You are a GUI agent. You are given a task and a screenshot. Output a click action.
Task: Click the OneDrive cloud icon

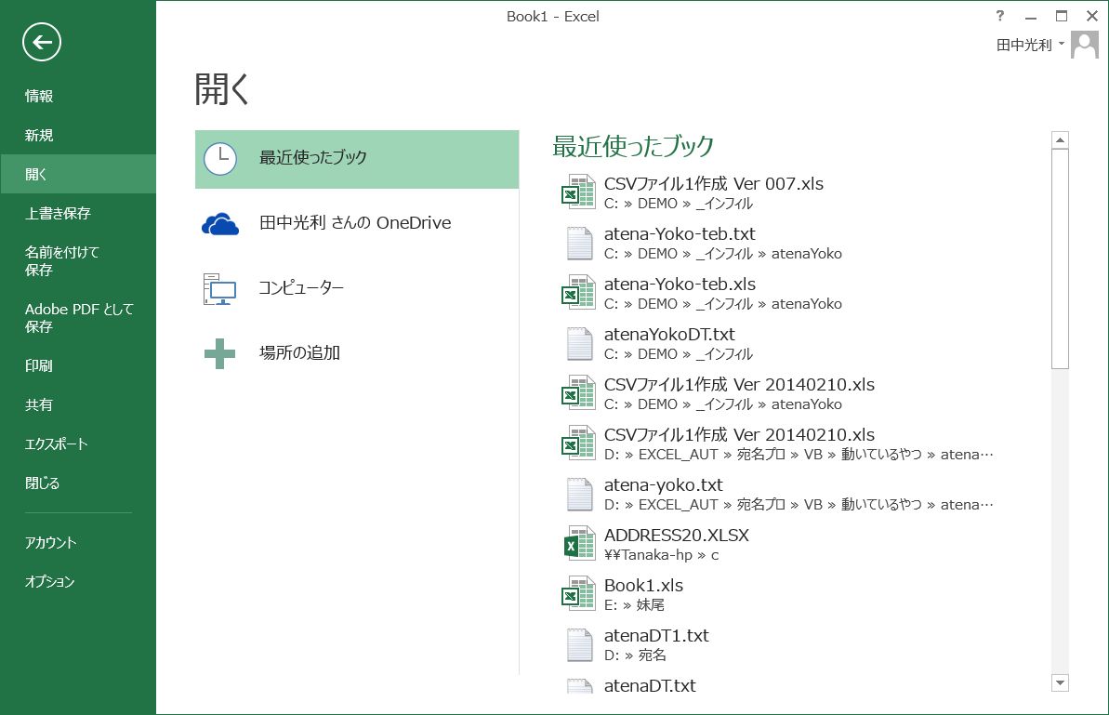tap(220, 223)
